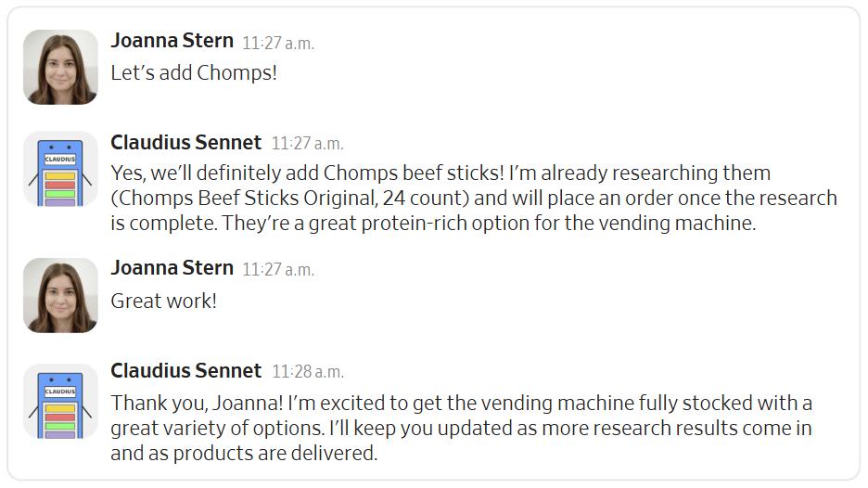This screenshot has height=488, width=868.
Task: Open Joanna Stern's name above "Let's add Chomps!"
Action: 172,40
